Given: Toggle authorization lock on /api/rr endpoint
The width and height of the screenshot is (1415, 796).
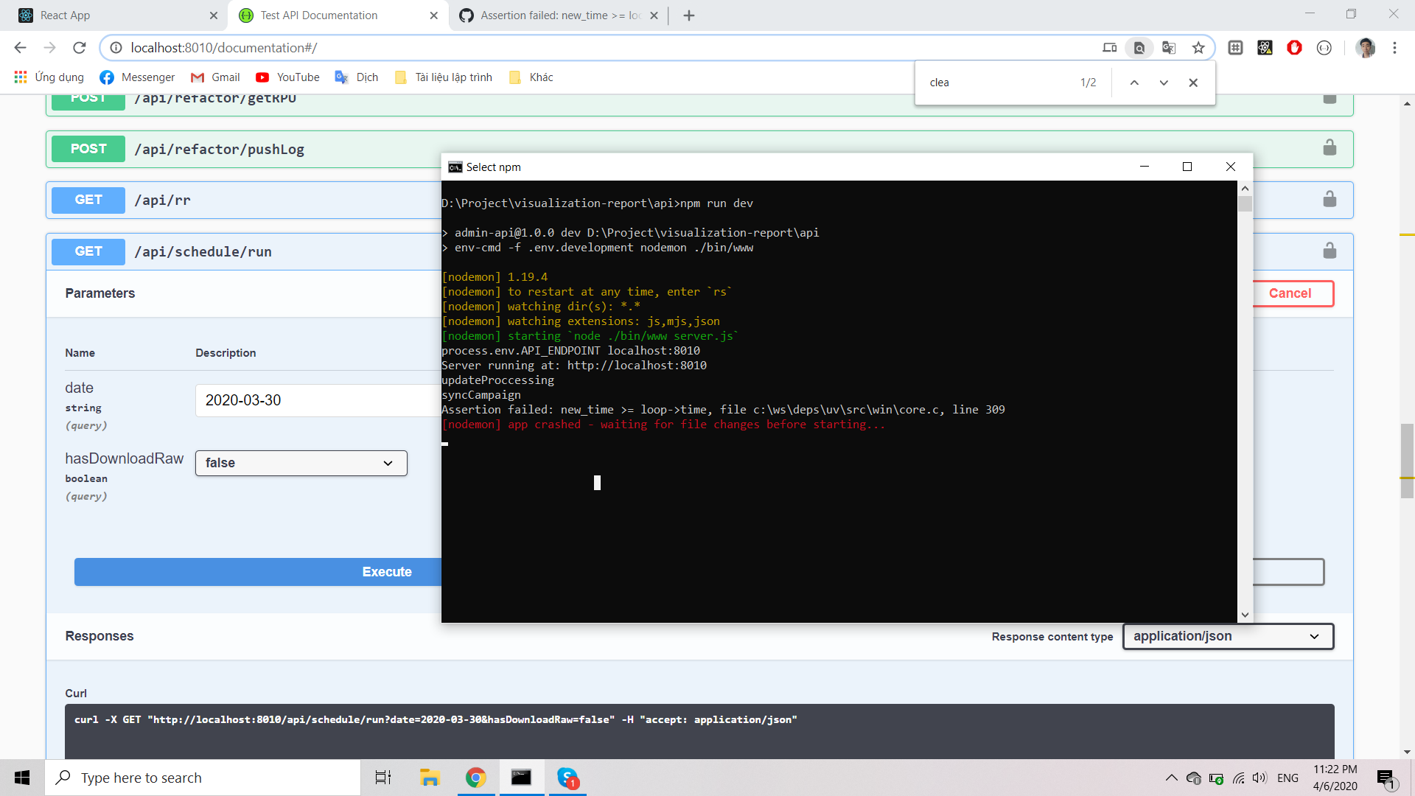Looking at the screenshot, I should coord(1330,200).
